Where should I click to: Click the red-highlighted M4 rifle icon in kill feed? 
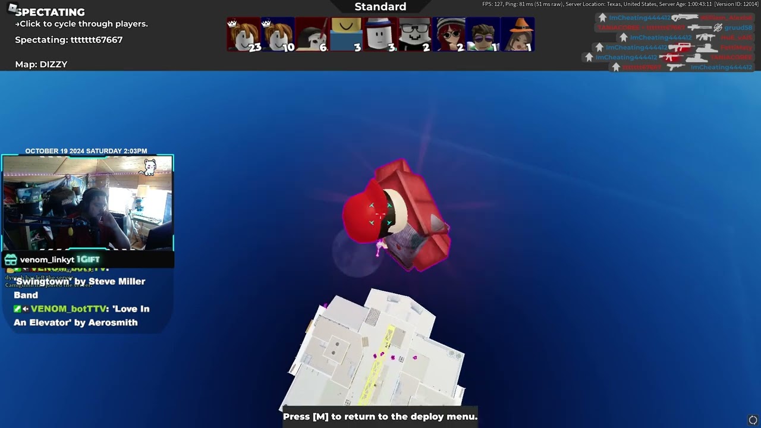(671, 57)
